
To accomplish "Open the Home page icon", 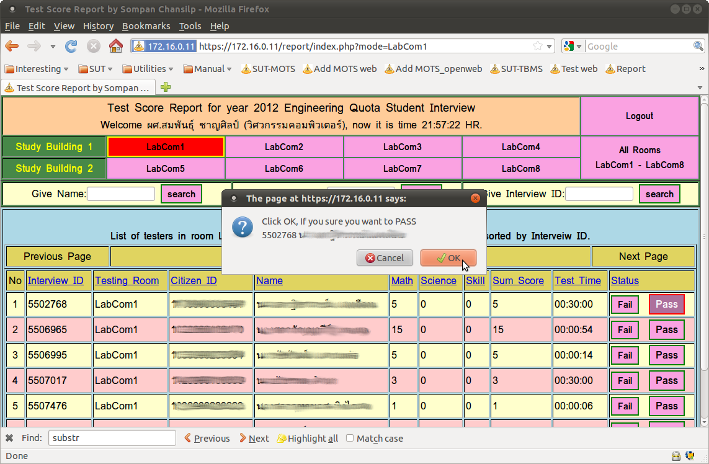I will [x=116, y=46].
